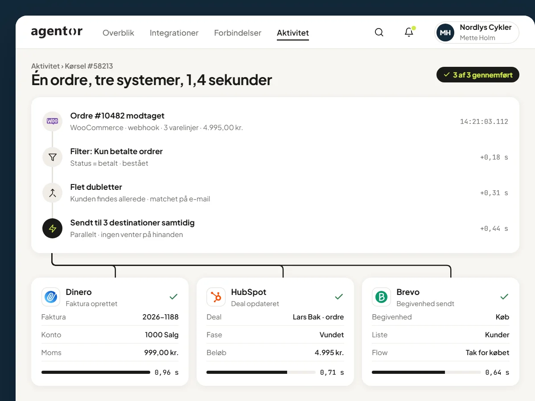Click the Kørsel #58213 breadcrumb
The image size is (535, 401).
point(89,66)
